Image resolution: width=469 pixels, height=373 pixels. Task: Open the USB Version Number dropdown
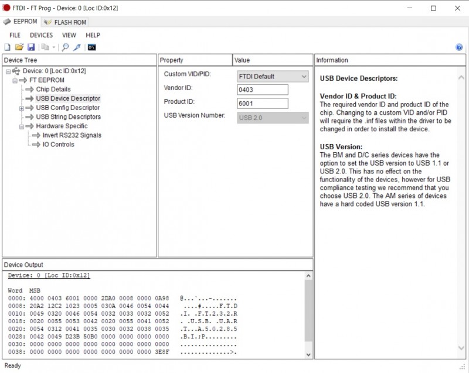pos(273,118)
